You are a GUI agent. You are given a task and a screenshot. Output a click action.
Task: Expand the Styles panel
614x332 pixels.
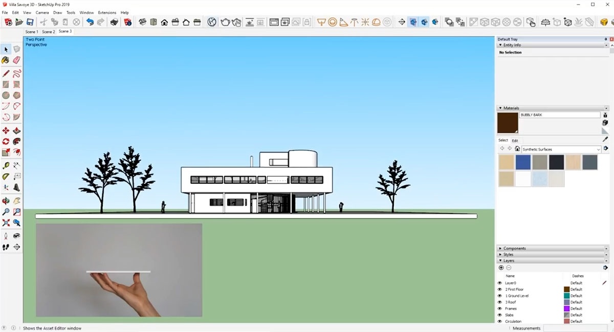pos(508,254)
